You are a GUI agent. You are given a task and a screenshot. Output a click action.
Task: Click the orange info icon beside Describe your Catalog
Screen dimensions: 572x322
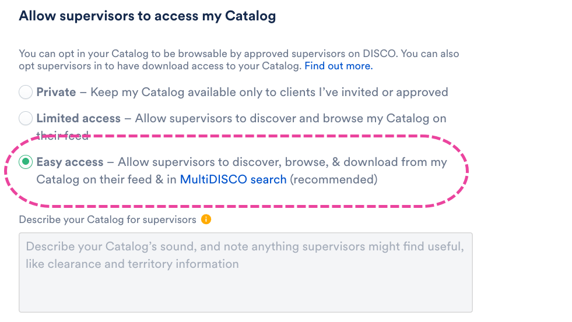[206, 220]
